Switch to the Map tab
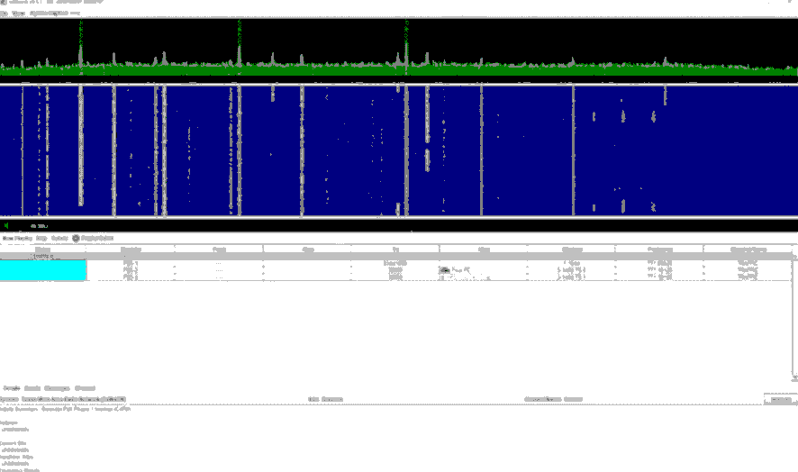The width and height of the screenshot is (798, 472). click(x=41, y=239)
